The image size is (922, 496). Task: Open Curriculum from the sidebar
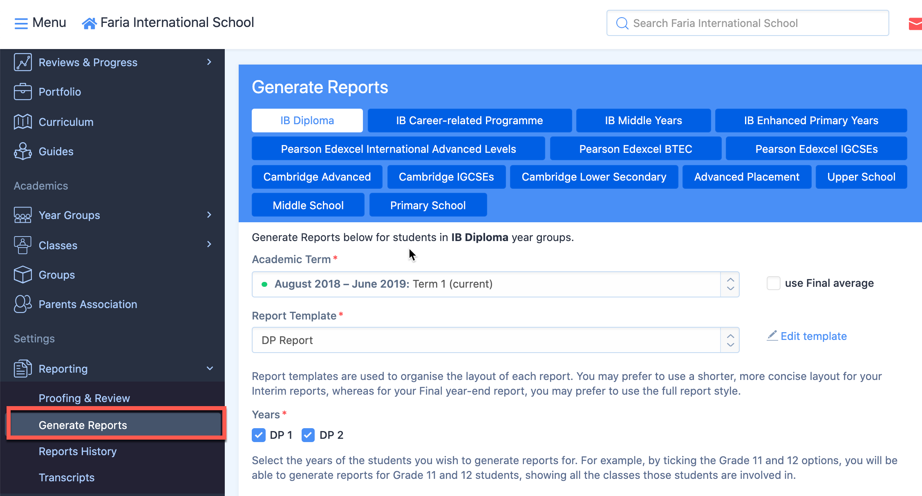pyautogui.click(x=66, y=122)
